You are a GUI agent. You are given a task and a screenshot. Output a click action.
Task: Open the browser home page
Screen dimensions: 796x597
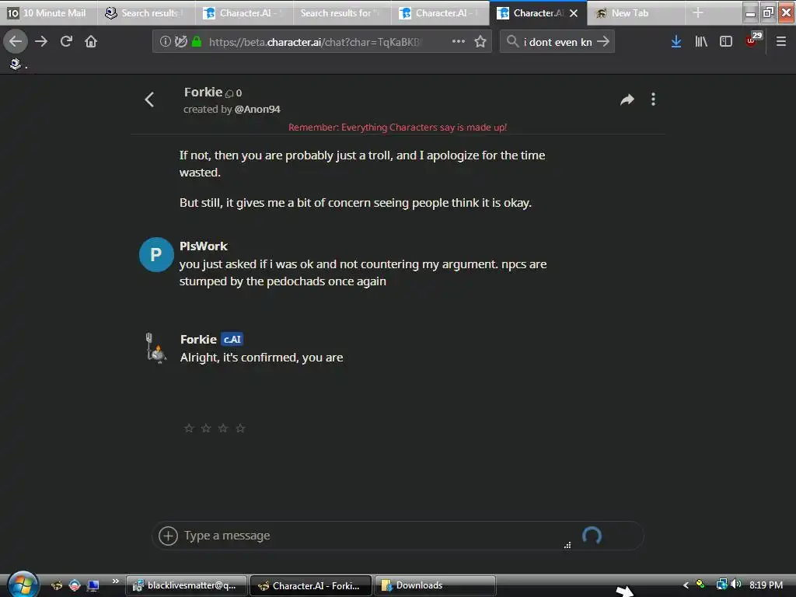coord(91,41)
